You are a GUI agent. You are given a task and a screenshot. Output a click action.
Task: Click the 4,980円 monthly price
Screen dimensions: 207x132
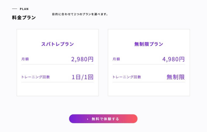tap(173, 59)
